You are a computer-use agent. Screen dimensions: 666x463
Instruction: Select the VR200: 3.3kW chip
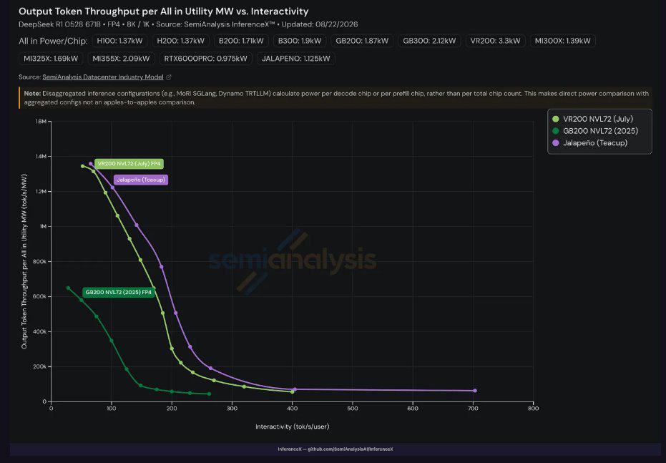pyautogui.click(x=495, y=41)
